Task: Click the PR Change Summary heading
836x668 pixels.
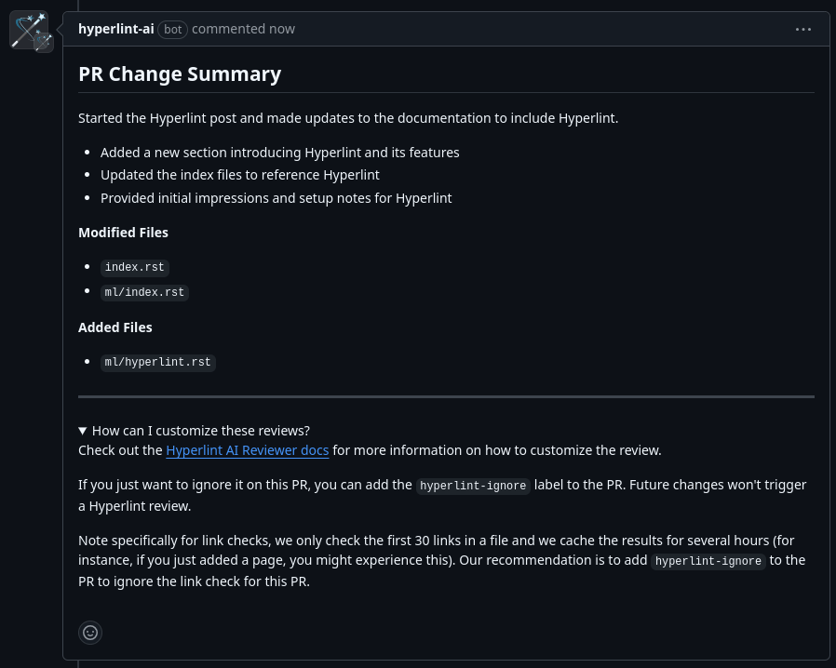Action: (x=180, y=74)
